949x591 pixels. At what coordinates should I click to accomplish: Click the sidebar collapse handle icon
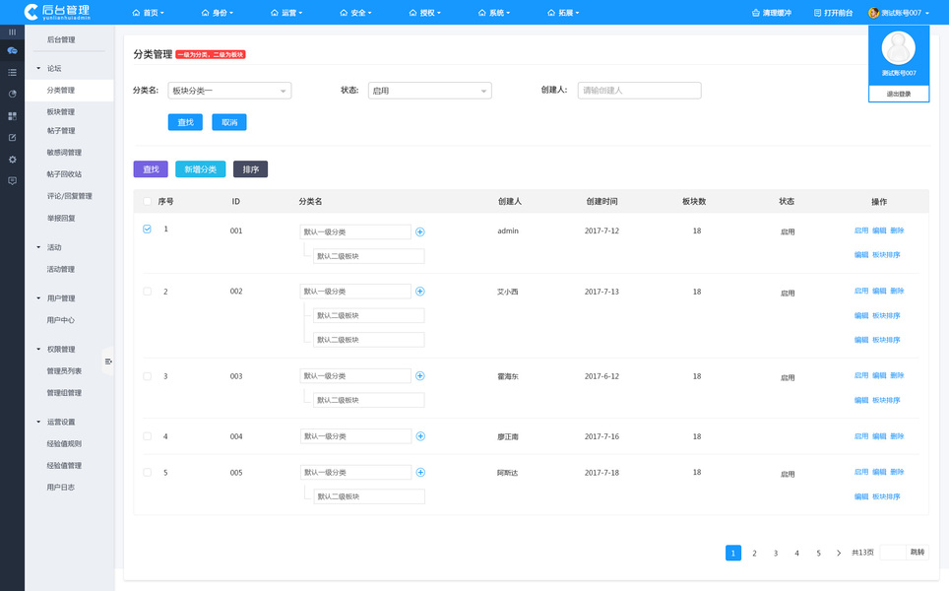108,361
